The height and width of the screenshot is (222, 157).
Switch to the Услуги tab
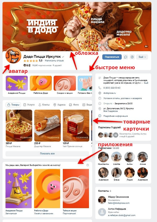tap(29, 105)
